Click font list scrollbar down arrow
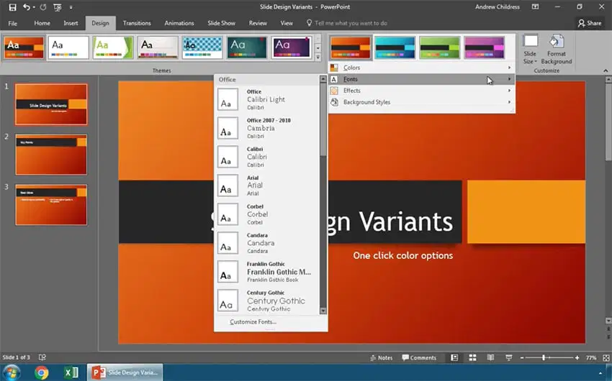Viewport: 612px width, 381px height. tap(323, 311)
